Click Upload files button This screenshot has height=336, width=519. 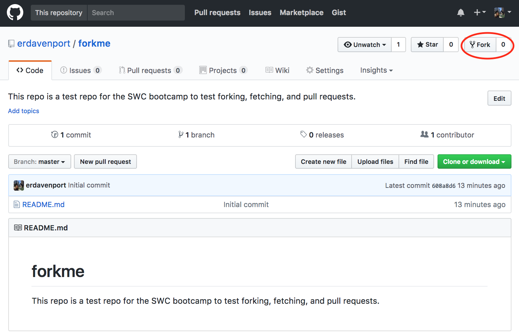point(375,161)
